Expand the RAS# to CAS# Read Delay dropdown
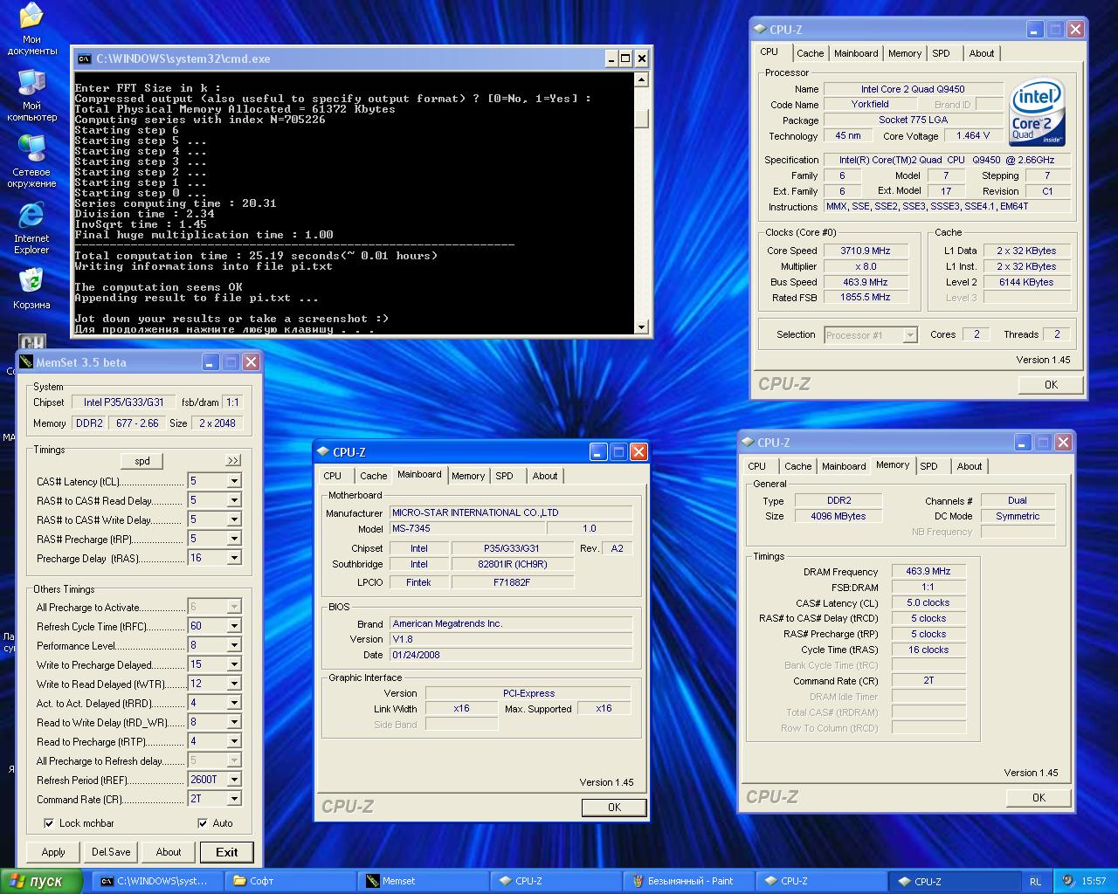 click(234, 500)
